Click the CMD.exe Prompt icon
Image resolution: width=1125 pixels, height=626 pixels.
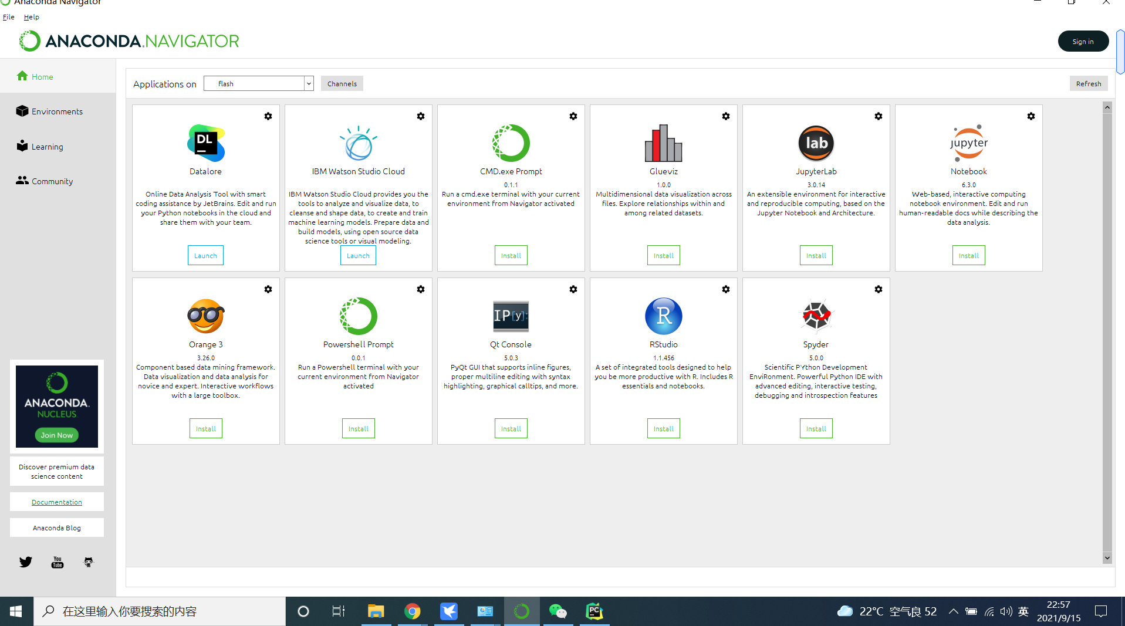click(x=511, y=143)
